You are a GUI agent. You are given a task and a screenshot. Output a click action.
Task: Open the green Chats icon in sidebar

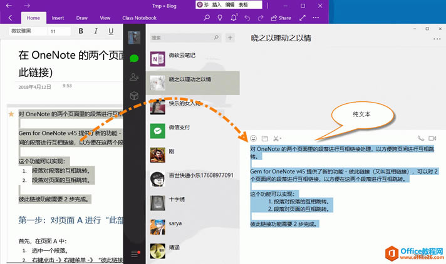(133, 58)
